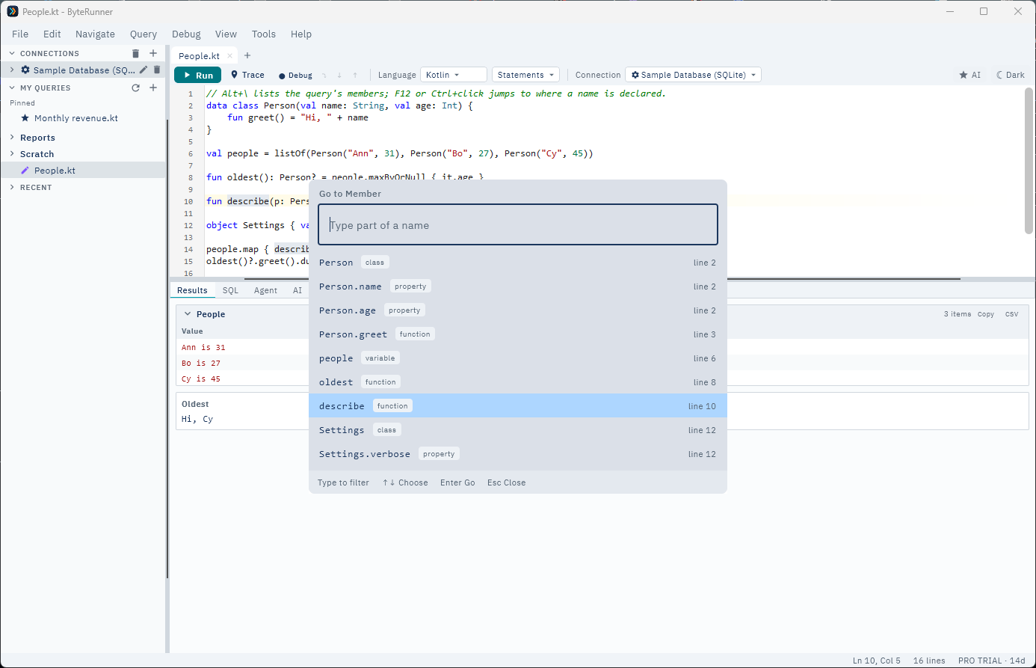The image size is (1036, 668).
Task: Close the People.kt editor tab
Action: [229, 56]
